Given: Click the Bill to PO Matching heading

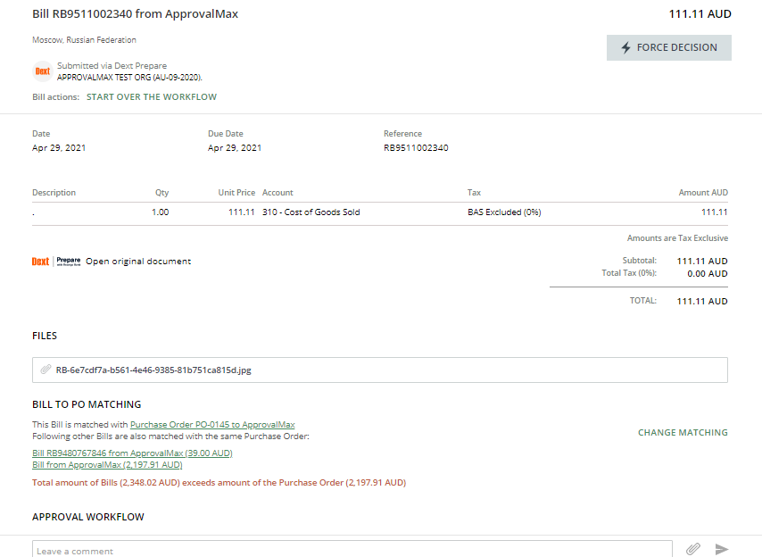Looking at the screenshot, I should [x=87, y=404].
